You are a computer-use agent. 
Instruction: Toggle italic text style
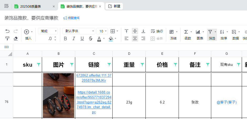(74, 39)
